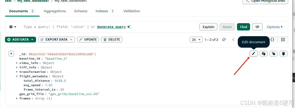The width and height of the screenshot is (295, 108).
Task: Click the total_distance value 5420.5
Action: coord(60,81)
